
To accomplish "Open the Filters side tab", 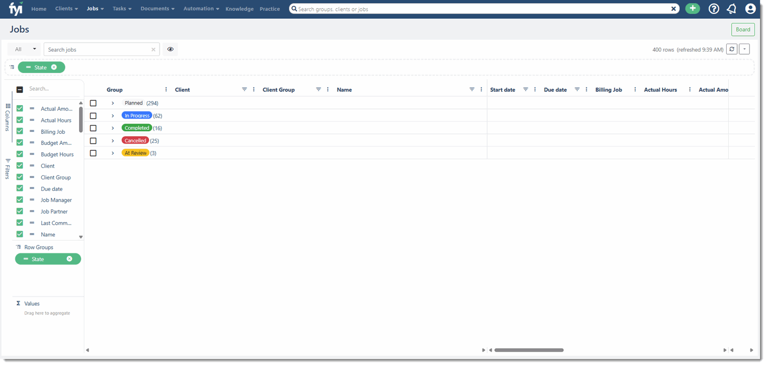I will [7, 169].
